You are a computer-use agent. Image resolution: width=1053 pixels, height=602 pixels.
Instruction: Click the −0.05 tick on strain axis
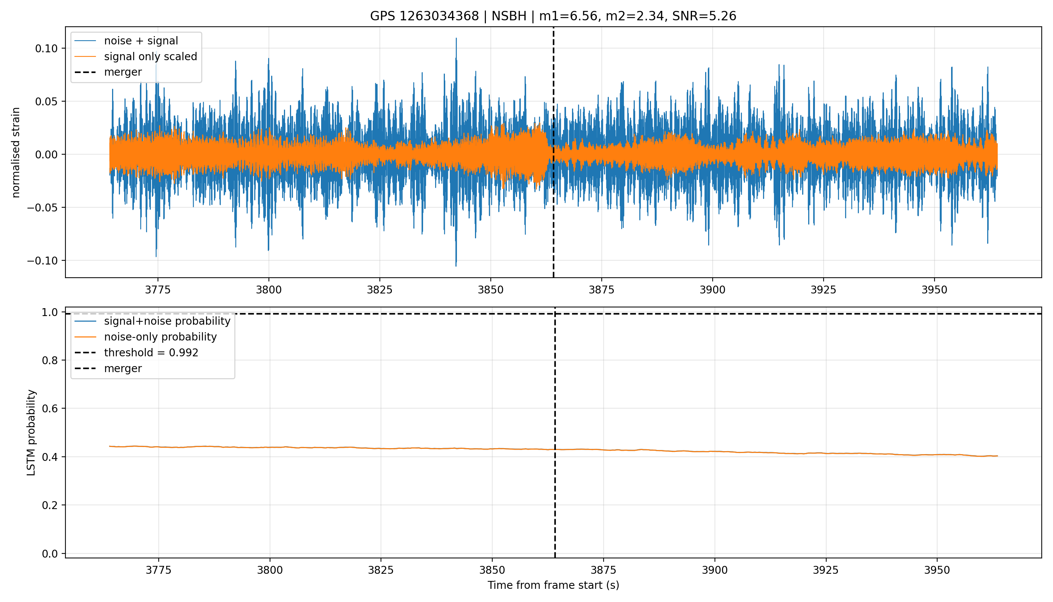[42, 208]
